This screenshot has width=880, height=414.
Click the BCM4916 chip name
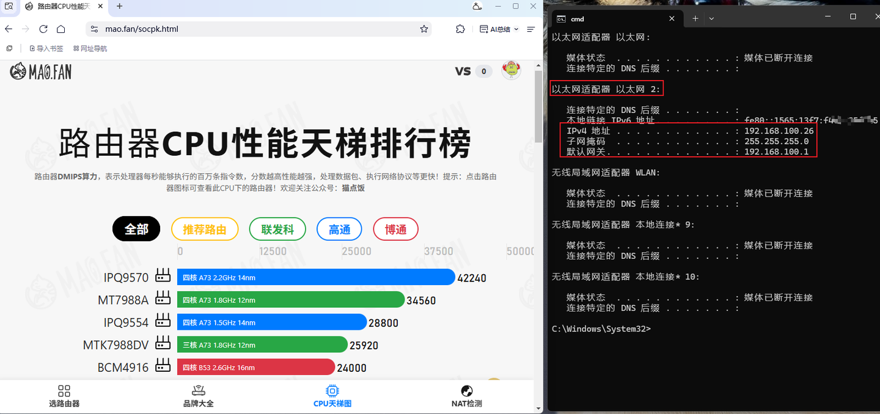click(123, 368)
